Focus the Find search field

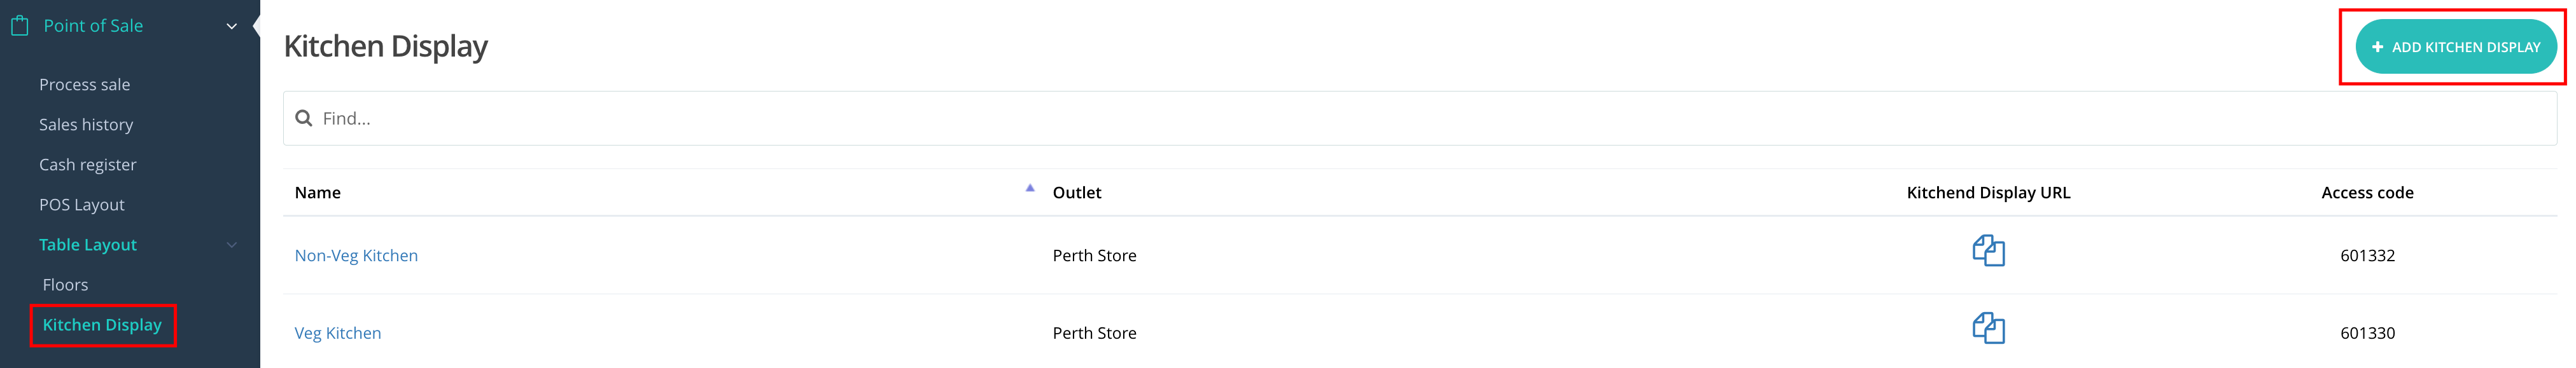(1420, 118)
